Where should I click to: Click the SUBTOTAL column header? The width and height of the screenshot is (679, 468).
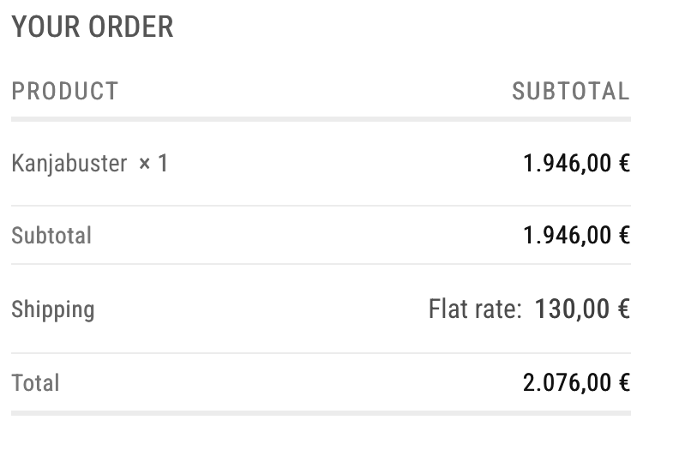(570, 91)
